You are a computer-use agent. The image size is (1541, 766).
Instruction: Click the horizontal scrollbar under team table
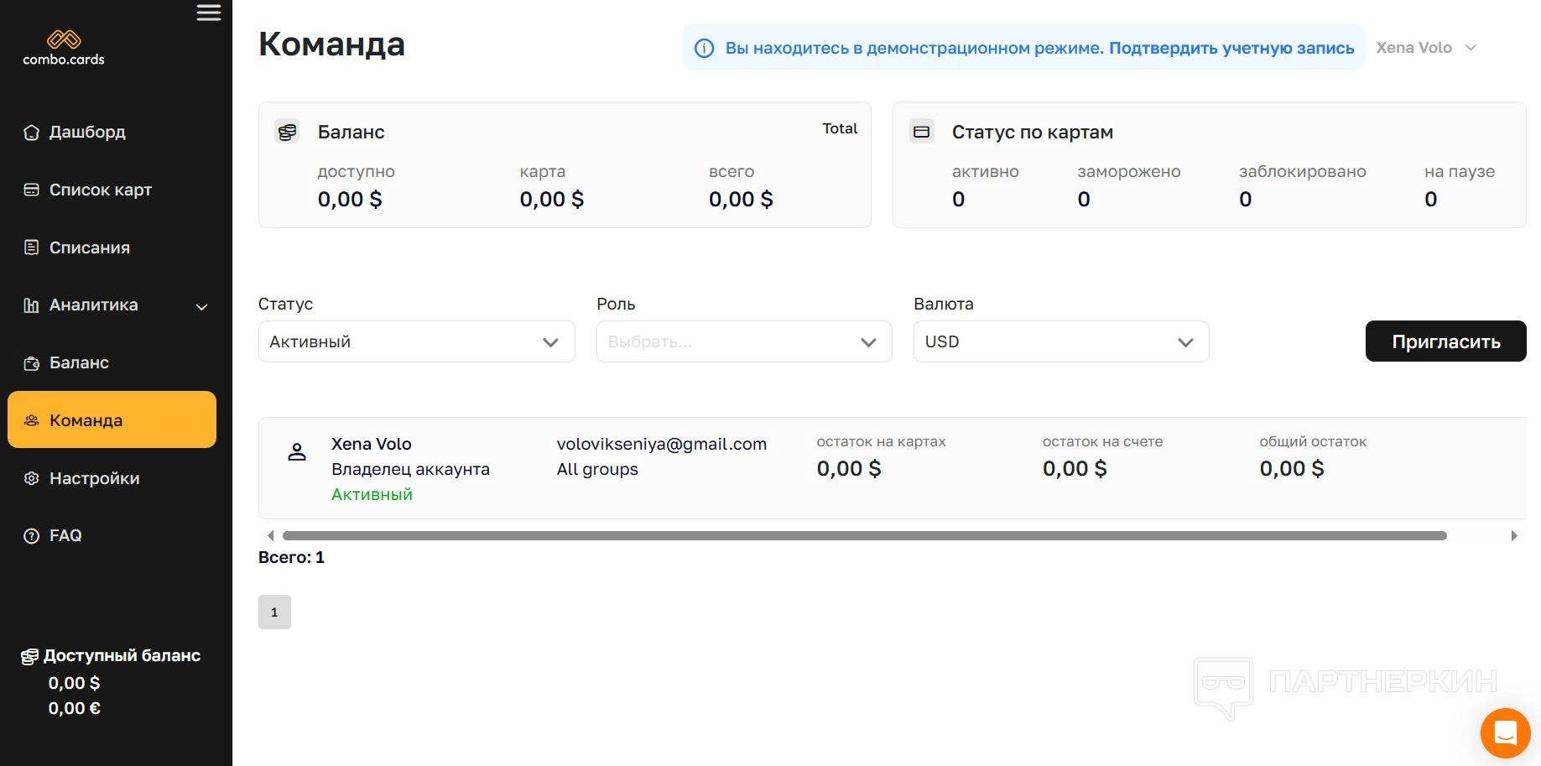coord(864,535)
